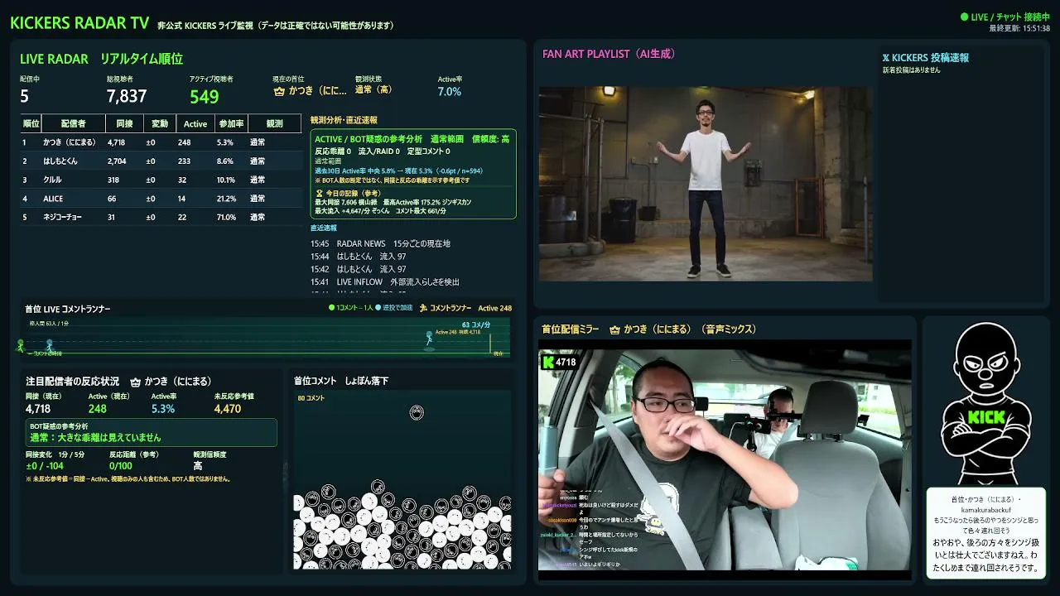Click the KICK mascot character
1060x596 pixels.
click(985, 401)
